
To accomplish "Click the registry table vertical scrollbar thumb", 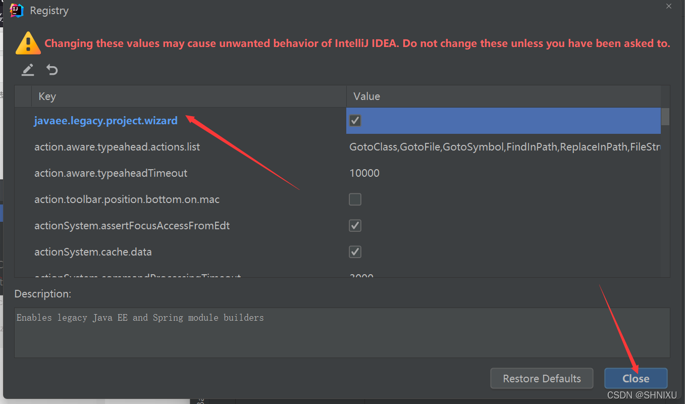I will (665, 116).
